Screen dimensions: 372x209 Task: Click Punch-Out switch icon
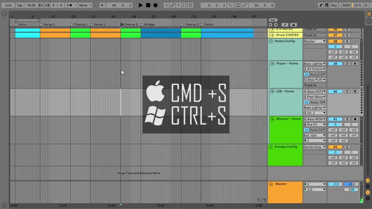[245, 5]
